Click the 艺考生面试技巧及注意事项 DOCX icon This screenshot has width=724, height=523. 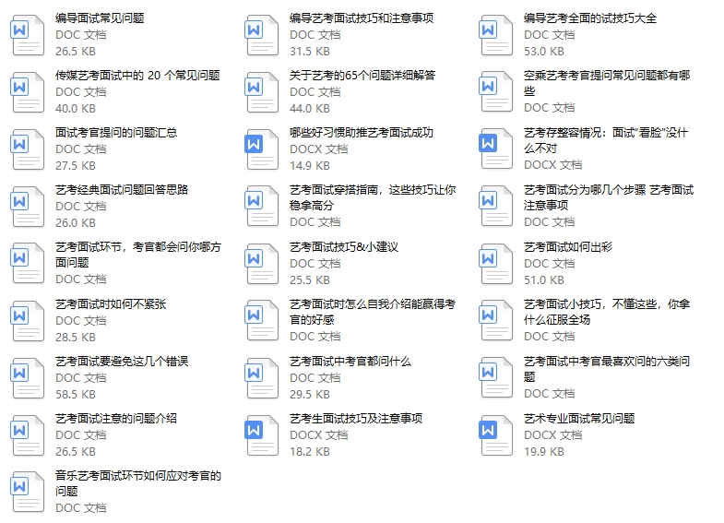261,435
